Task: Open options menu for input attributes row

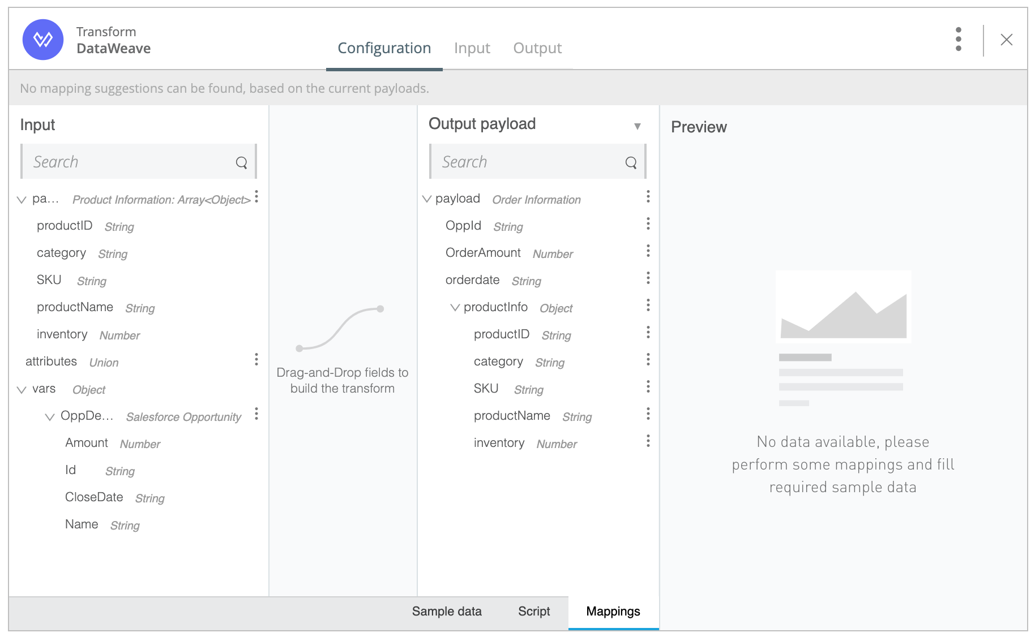Action: 256,360
